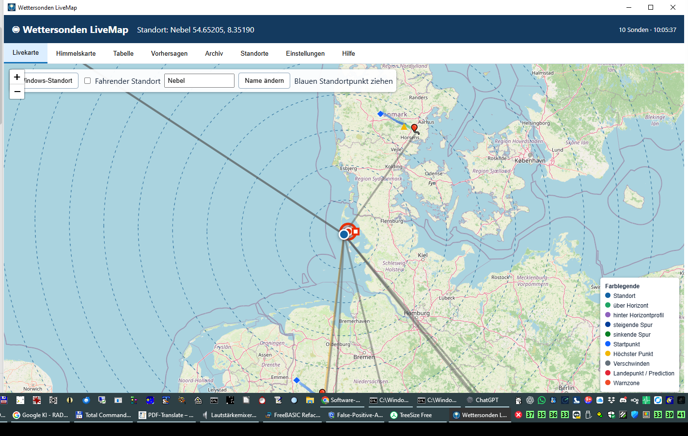This screenshot has width=688, height=436.
Task: Click 'Standort: Nebel 54.65205, 8.35190' header text
Action: pyautogui.click(x=196, y=30)
